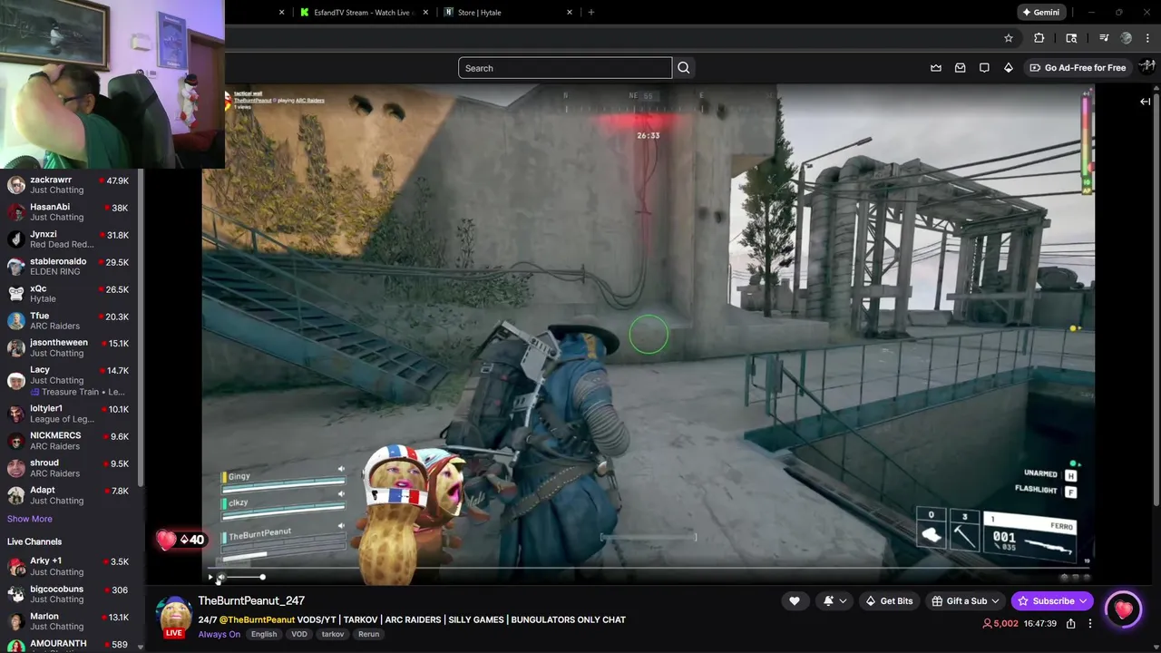Image resolution: width=1161 pixels, height=653 pixels.
Task: Toggle the follow heart button
Action: tap(795, 600)
